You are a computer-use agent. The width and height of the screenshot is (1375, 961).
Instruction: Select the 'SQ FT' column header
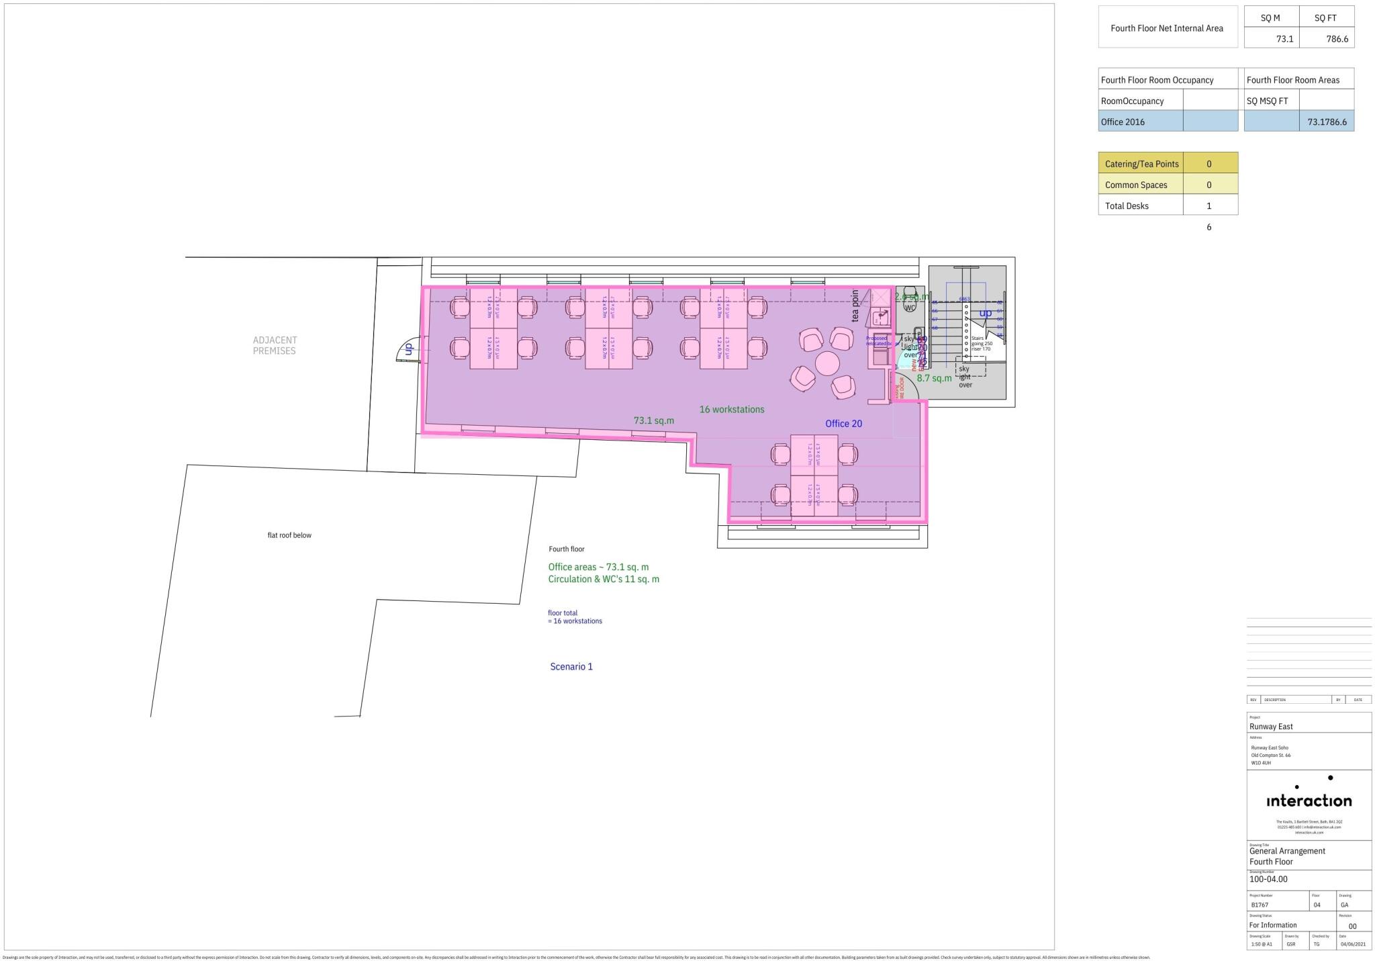(x=1327, y=17)
